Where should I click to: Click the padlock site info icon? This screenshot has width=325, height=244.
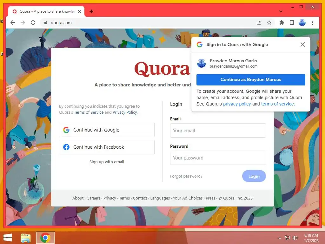46,23
